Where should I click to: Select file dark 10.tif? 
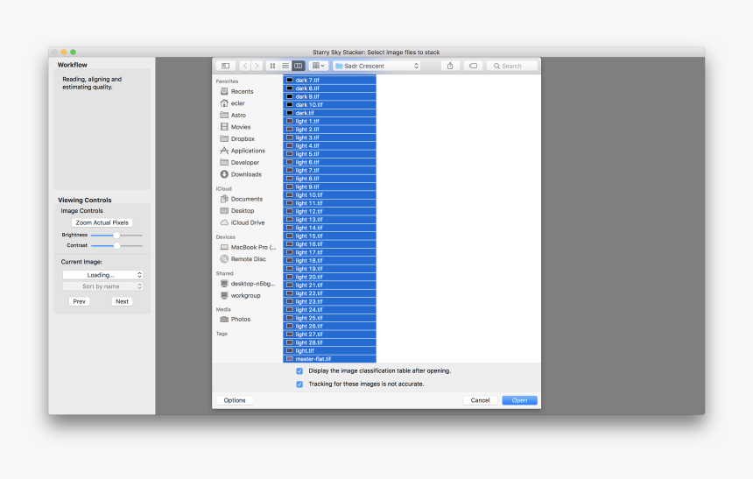329,105
